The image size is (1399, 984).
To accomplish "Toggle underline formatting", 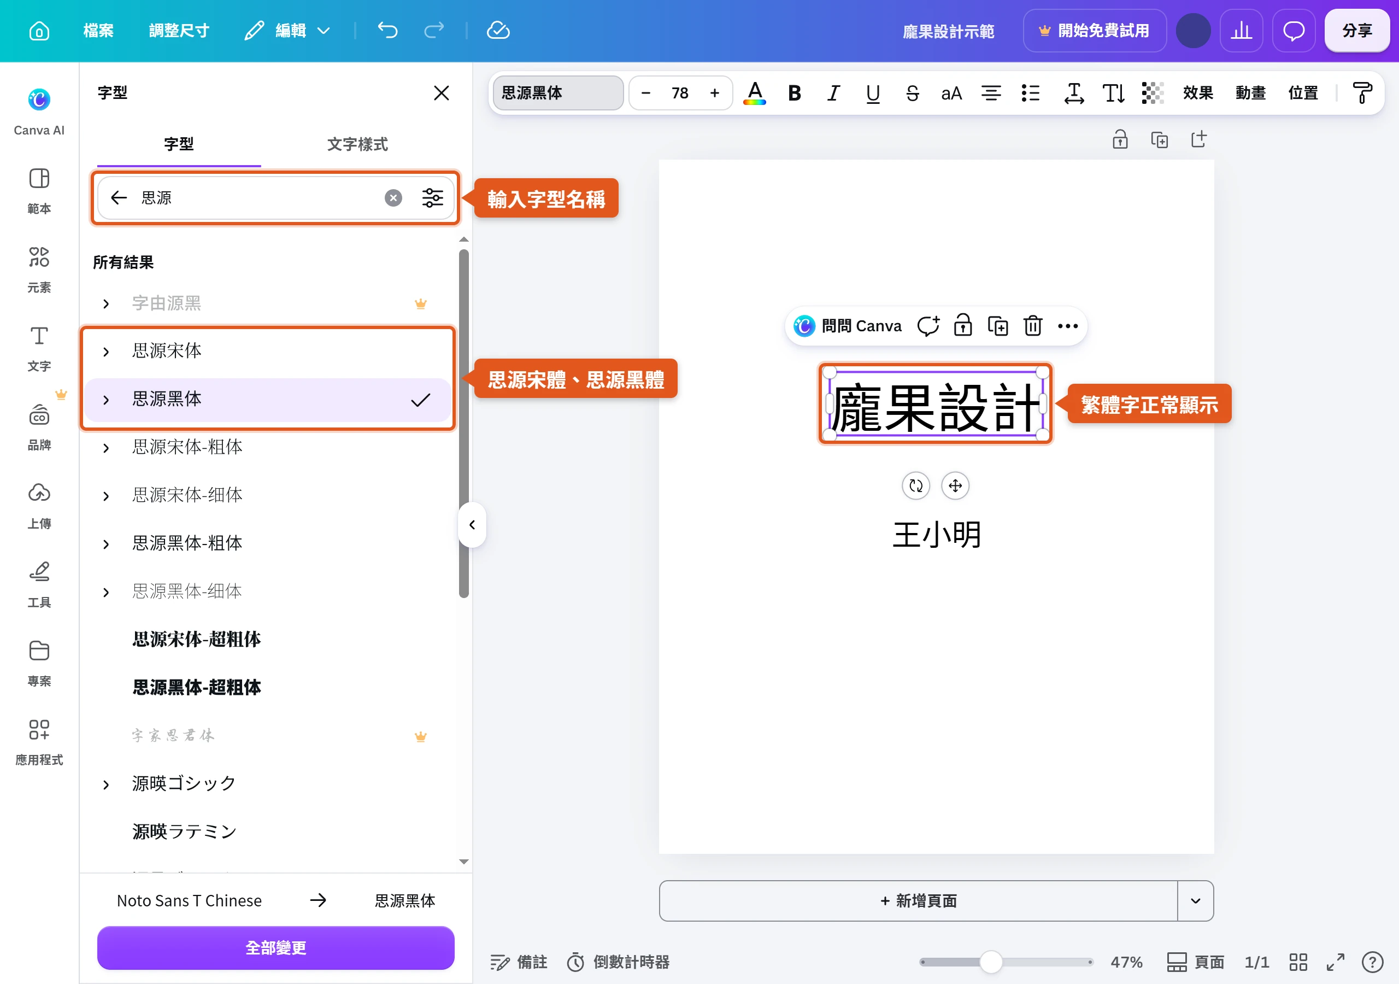I will 873,93.
